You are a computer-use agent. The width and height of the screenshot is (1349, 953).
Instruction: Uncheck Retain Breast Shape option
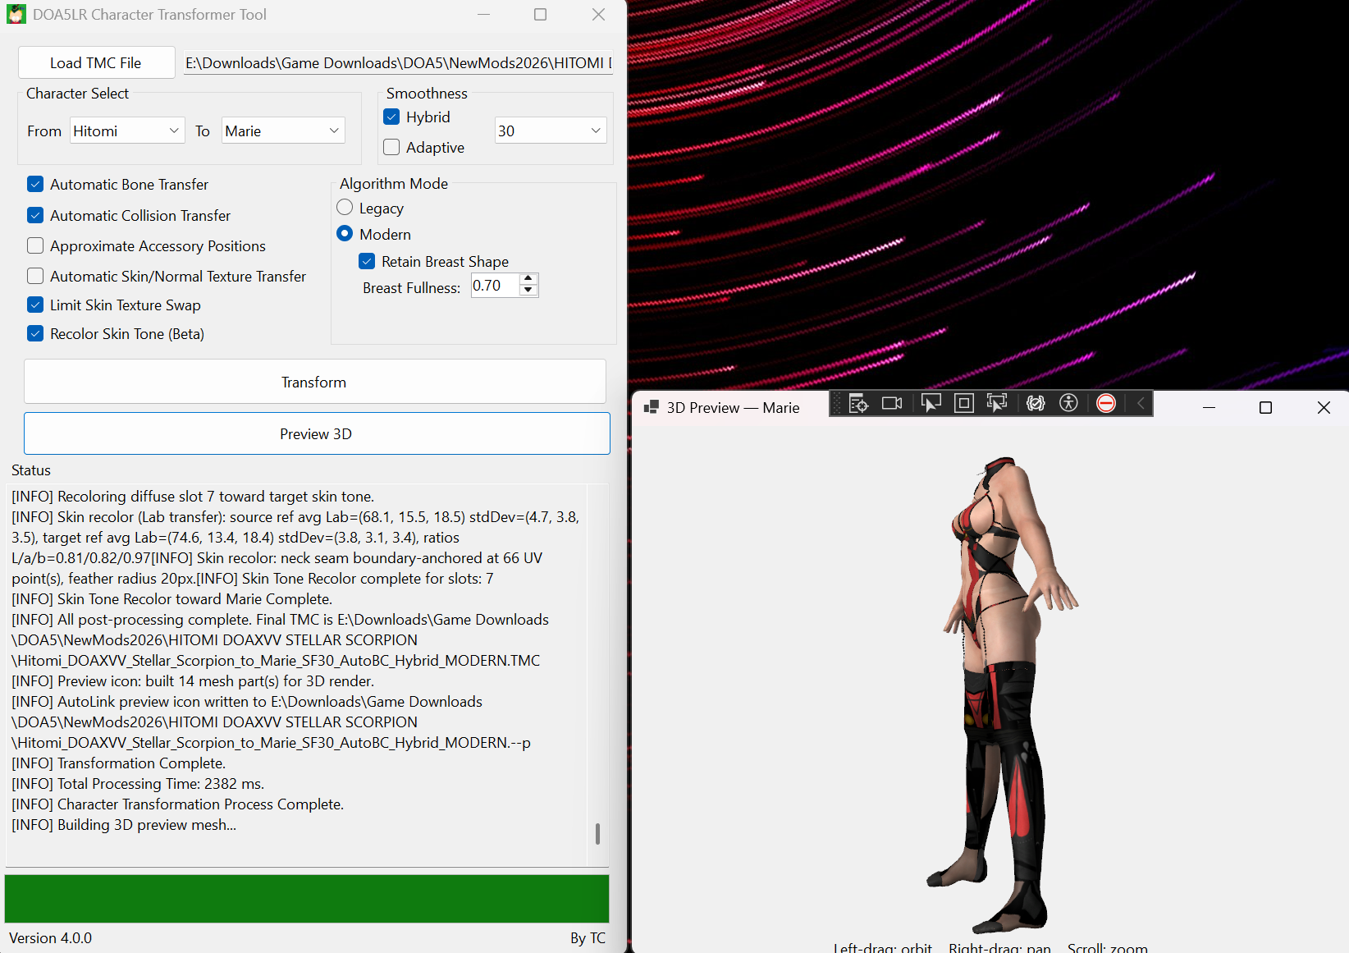tap(367, 261)
